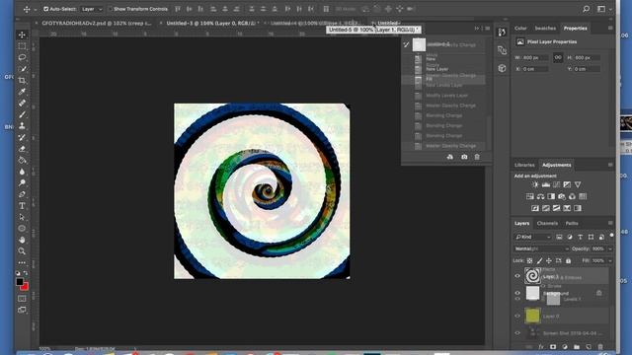This screenshot has width=632, height=355.
Task: Open the search icon in options bar
Action: 586,9
